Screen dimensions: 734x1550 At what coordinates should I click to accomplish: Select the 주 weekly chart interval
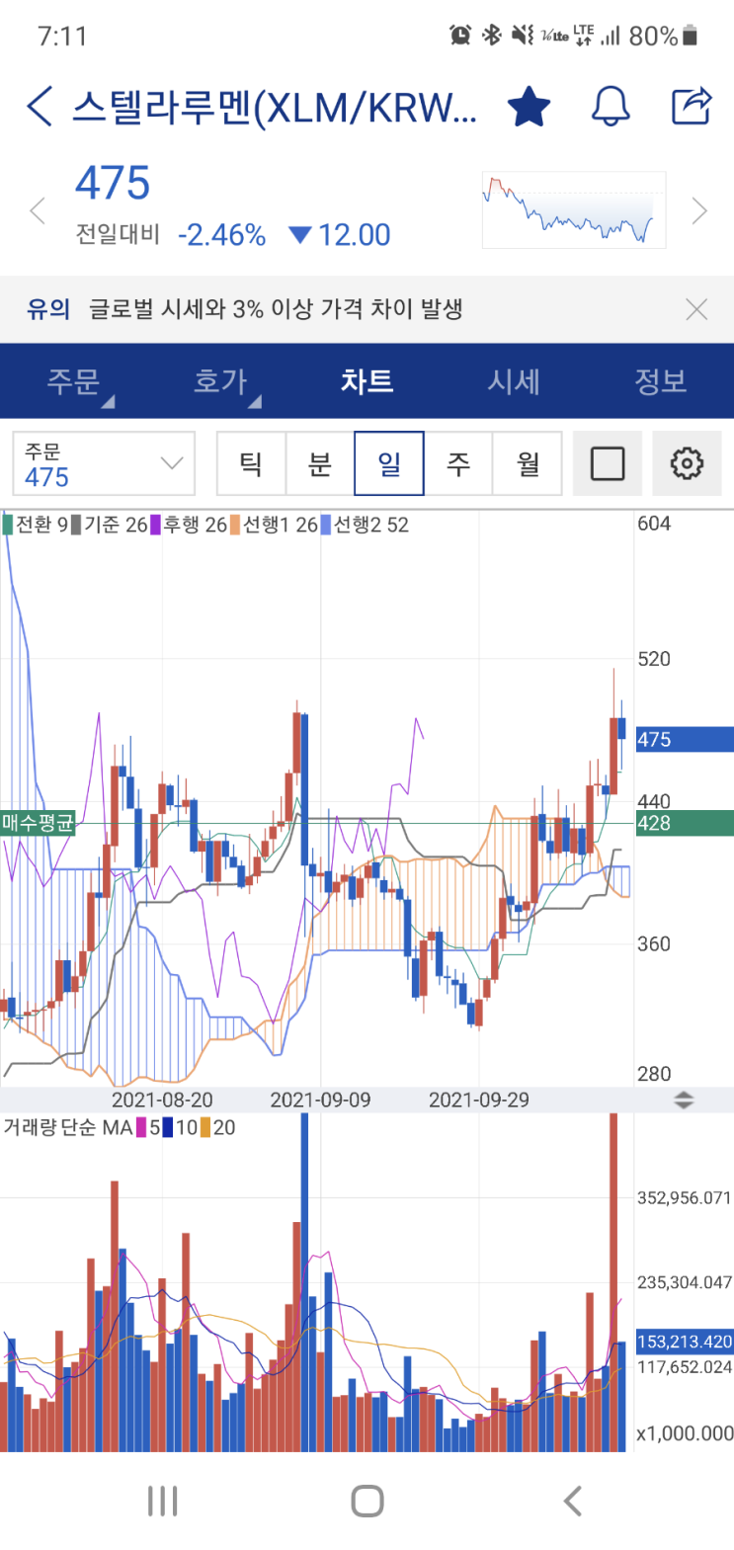[458, 463]
